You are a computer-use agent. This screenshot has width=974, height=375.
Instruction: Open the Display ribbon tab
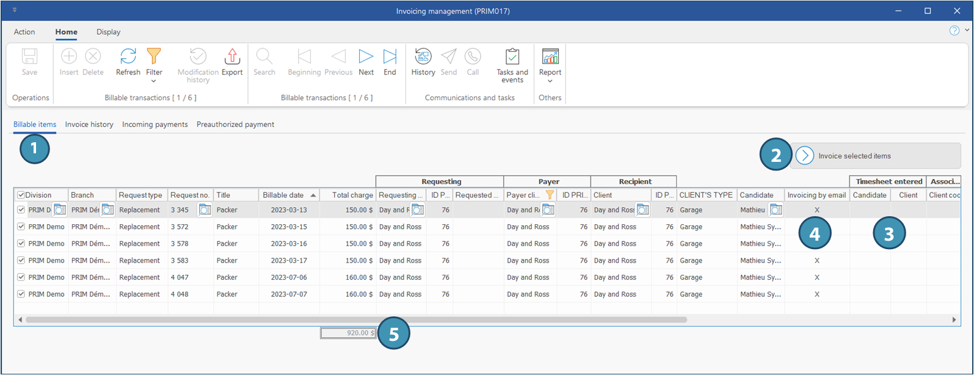point(108,32)
